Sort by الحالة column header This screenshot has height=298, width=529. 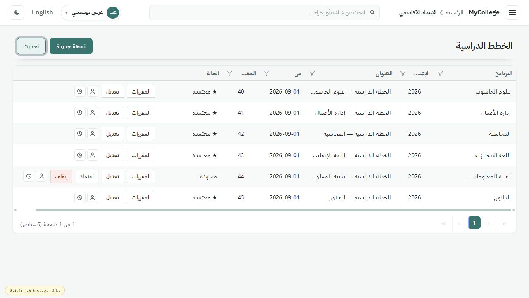click(x=212, y=73)
